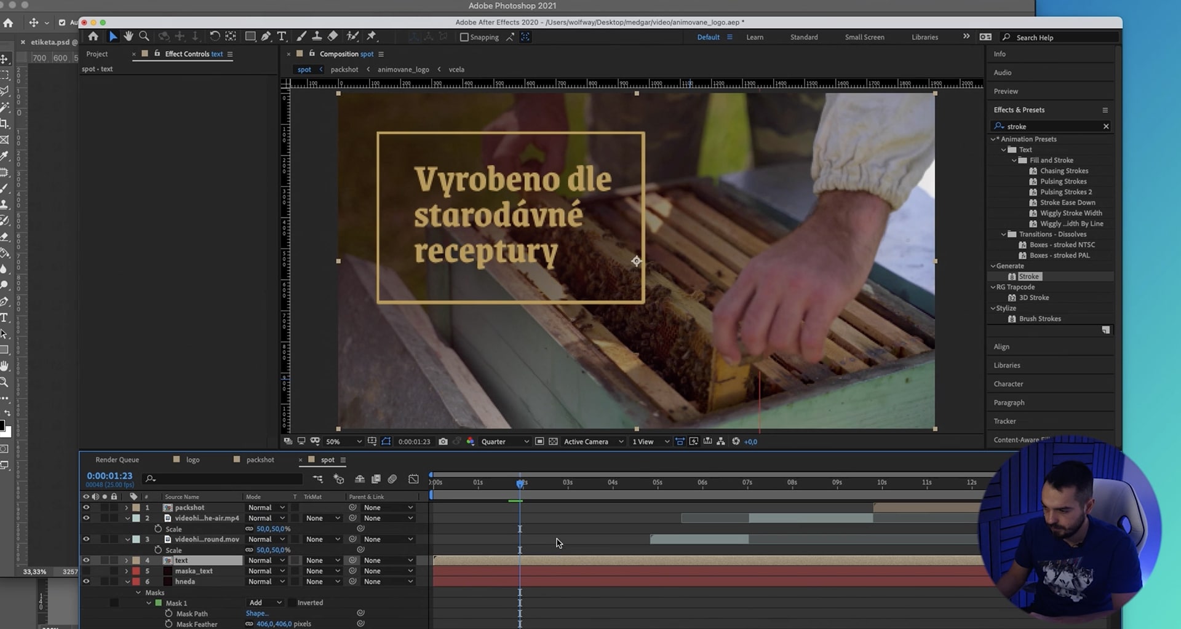The height and width of the screenshot is (629, 1181).
Task: Select the Selection arrow tool
Action: pyautogui.click(x=113, y=36)
